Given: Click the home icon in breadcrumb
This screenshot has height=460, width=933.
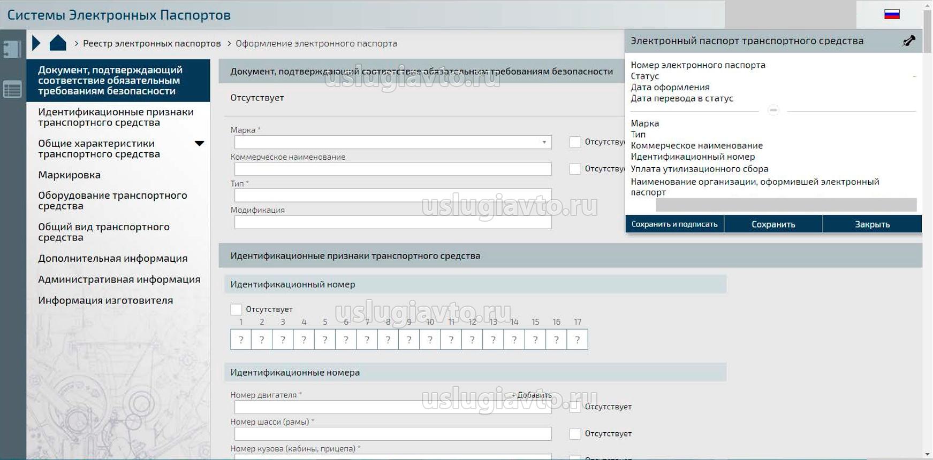Looking at the screenshot, I should pos(58,43).
